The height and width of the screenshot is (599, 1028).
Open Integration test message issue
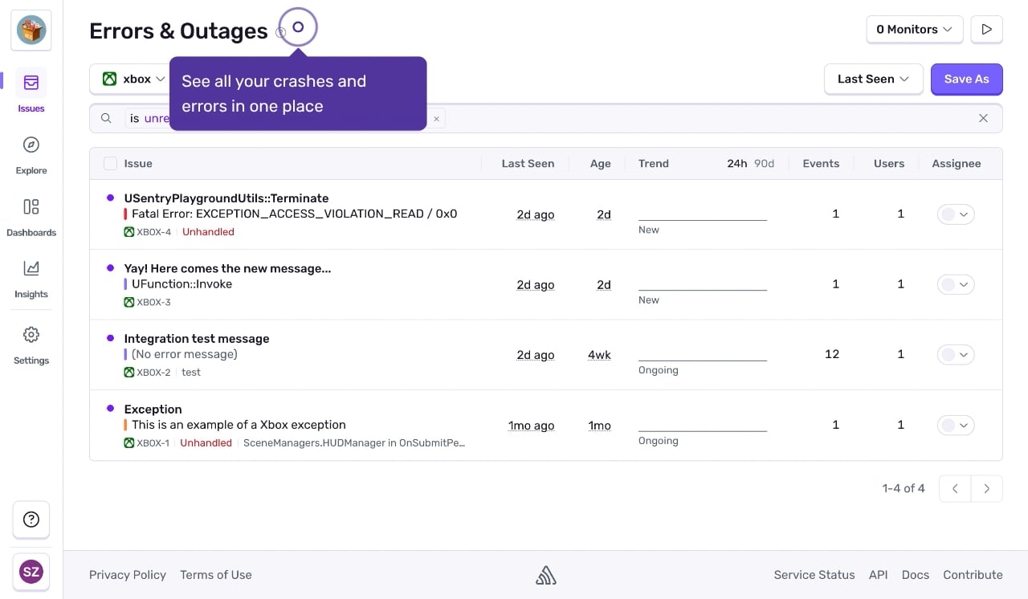pos(197,339)
